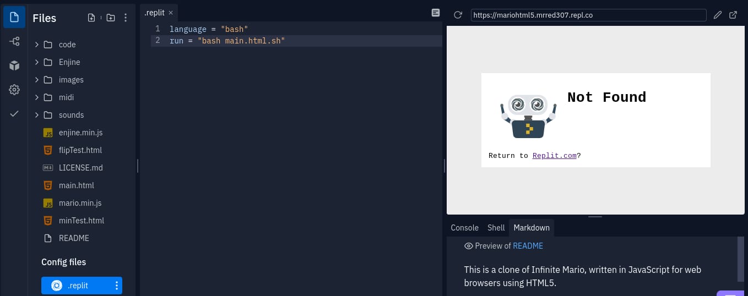This screenshot has width=748, height=296.
Task: Expand the images folder chevron
Action: [36, 80]
